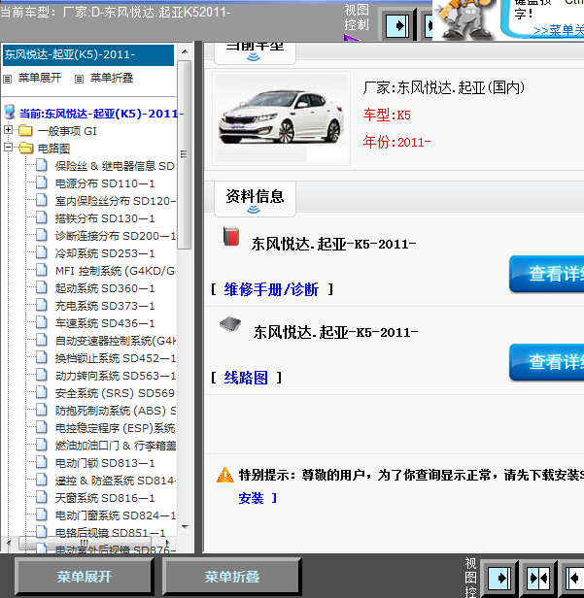Click the 一般事项 GI folder icon
Screen dimensions: 584x598
coord(25,130)
